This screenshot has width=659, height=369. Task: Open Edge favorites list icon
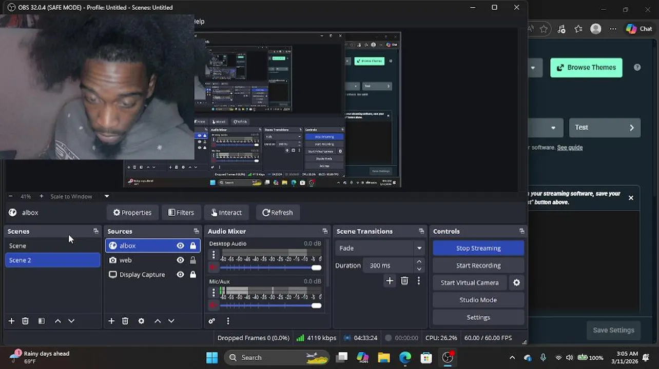tap(578, 29)
